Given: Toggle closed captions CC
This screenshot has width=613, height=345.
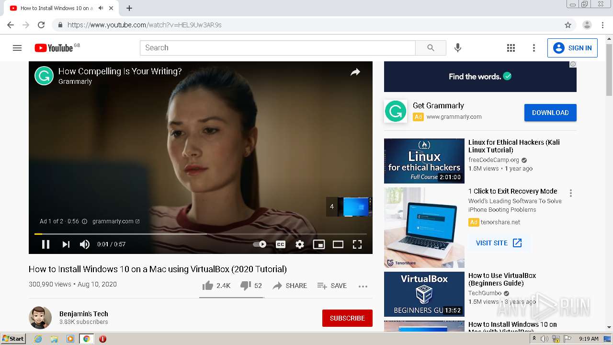Looking at the screenshot, I should pos(281,244).
